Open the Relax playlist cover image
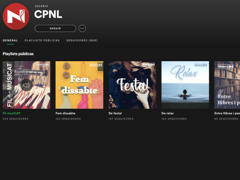 point(185,85)
